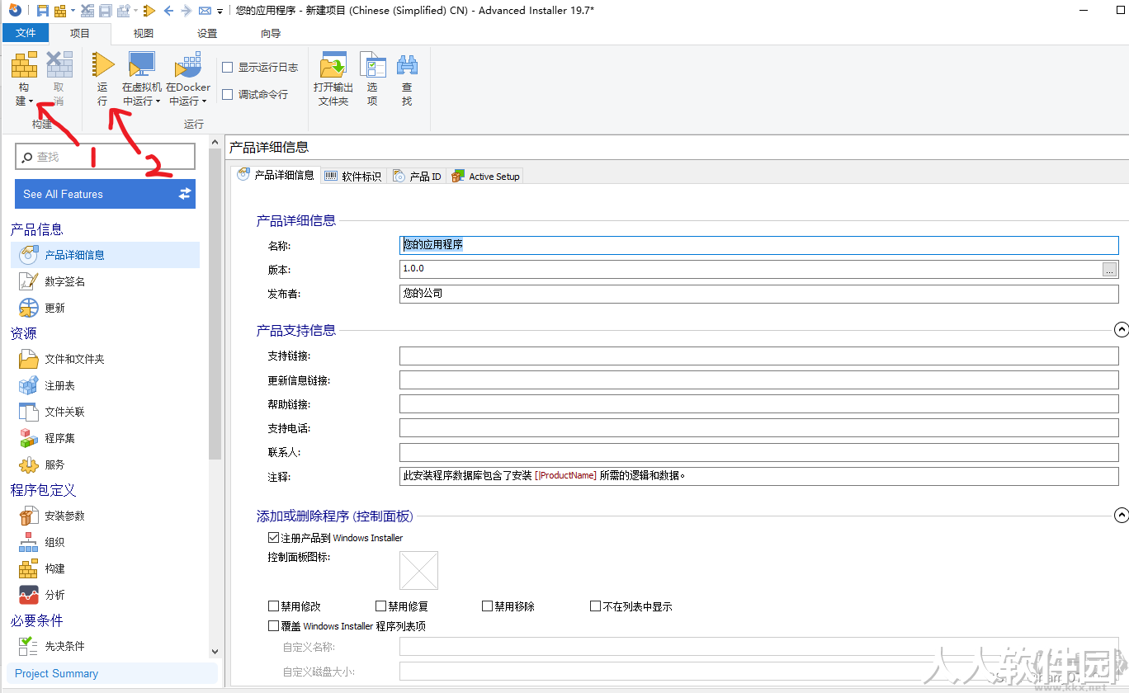Click Advanced Installer app logo icon
The height and width of the screenshot is (693, 1129).
click(x=15, y=11)
